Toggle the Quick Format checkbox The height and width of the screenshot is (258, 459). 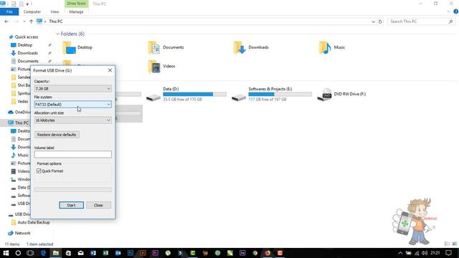pyautogui.click(x=39, y=171)
